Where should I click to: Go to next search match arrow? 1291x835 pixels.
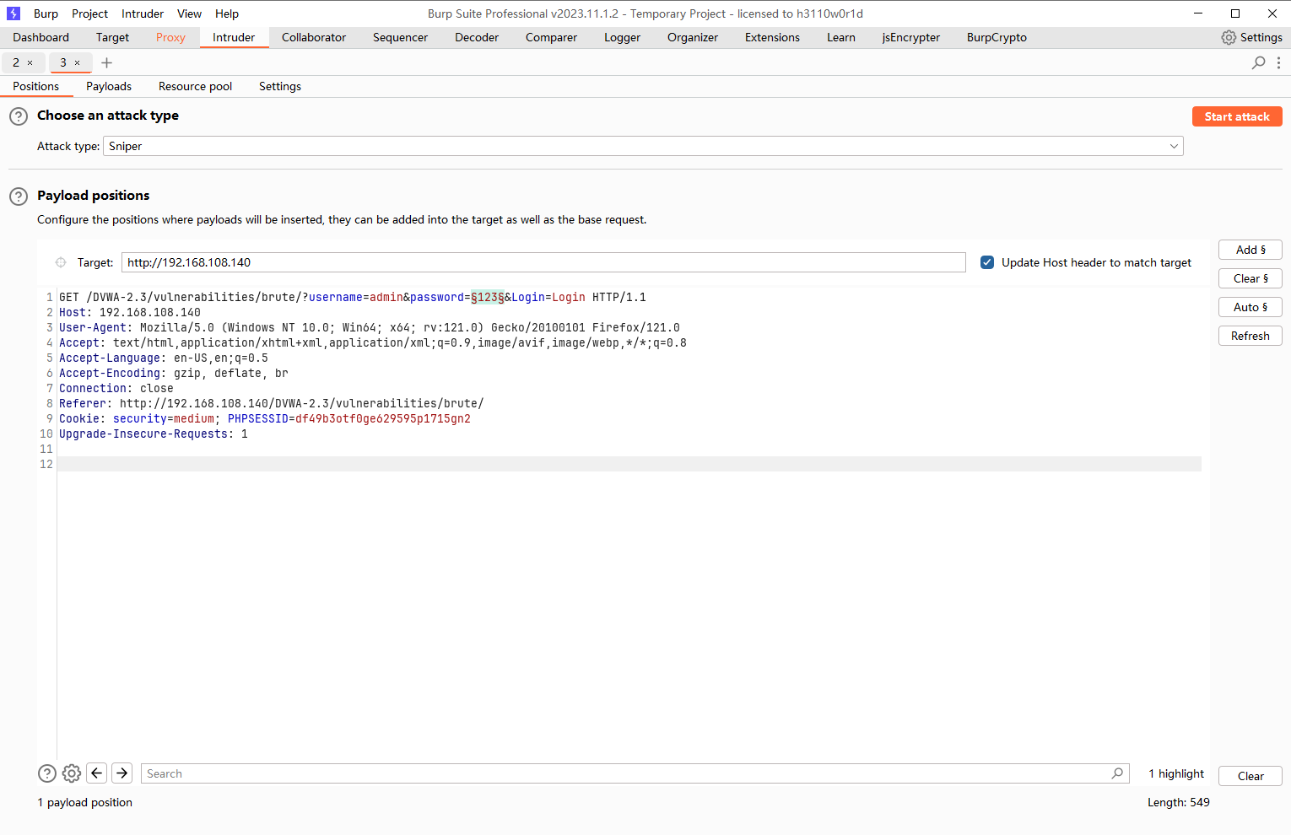pos(122,773)
